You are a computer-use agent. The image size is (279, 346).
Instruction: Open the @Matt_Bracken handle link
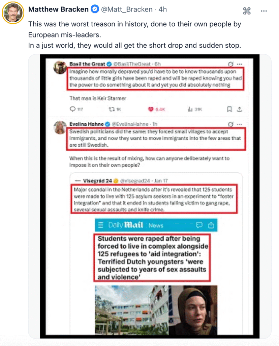127,9
